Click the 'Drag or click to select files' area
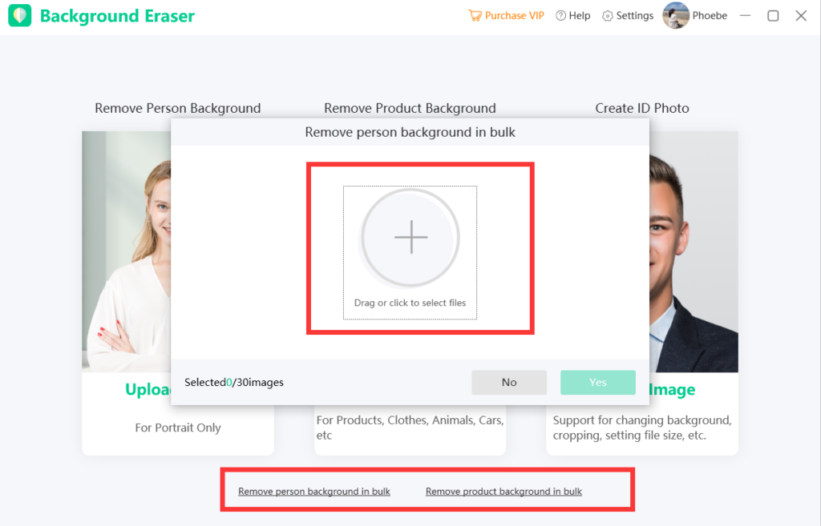Screen dimensions: 821x526 click(x=410, y=252)
